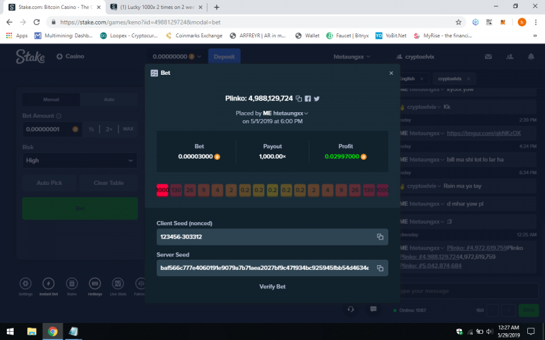Image resolution: width=545 pixels, height=340 pixels.
Task: Open the imgur.com link in chat
Action: coord(484,133)
